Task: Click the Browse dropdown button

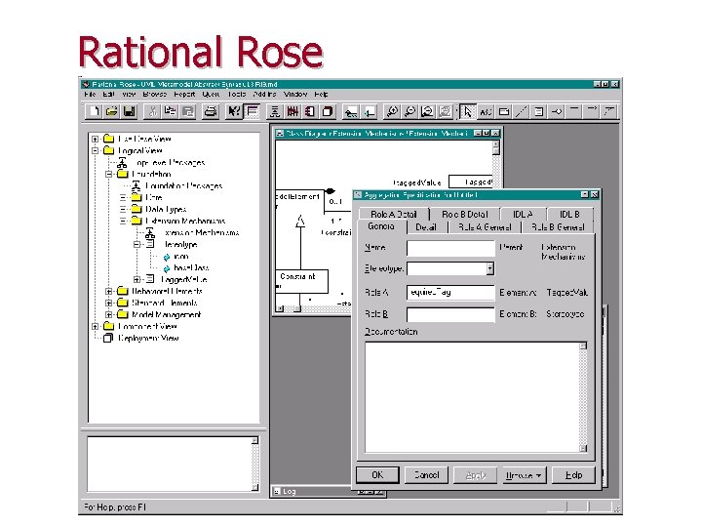Action: pos(523,475)
